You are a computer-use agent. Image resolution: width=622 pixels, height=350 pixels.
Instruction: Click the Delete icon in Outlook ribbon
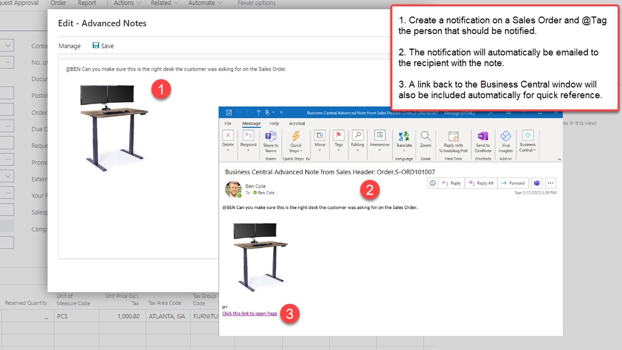[228, 135]
